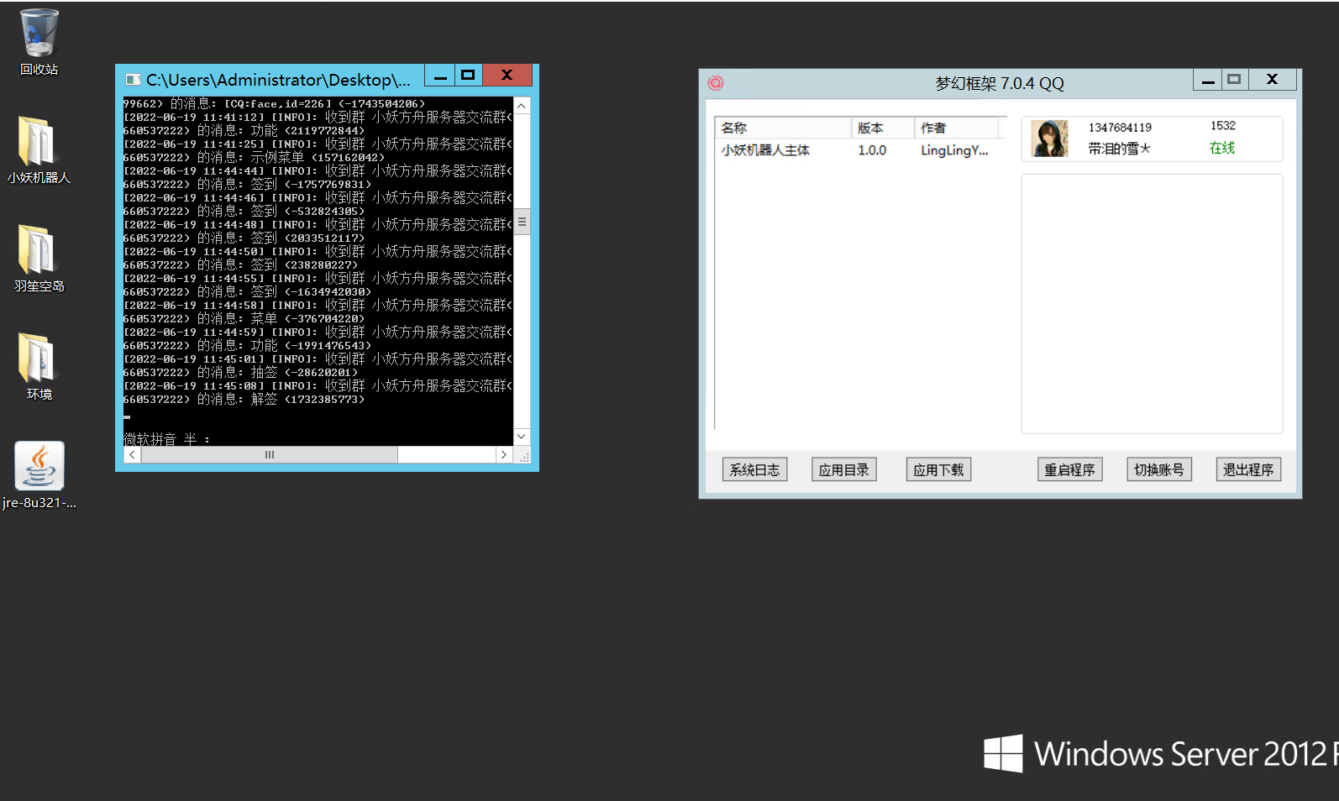Image resolution: width=1339 pixels, height=801 pixels.
Task: Click the console window title bar icon
Action: pos(133,79)
